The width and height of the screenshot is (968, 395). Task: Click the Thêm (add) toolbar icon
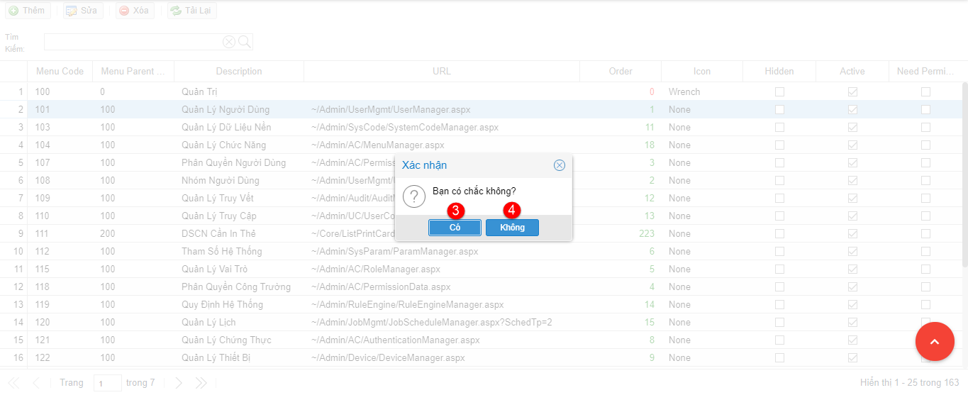tap(13, 11)
